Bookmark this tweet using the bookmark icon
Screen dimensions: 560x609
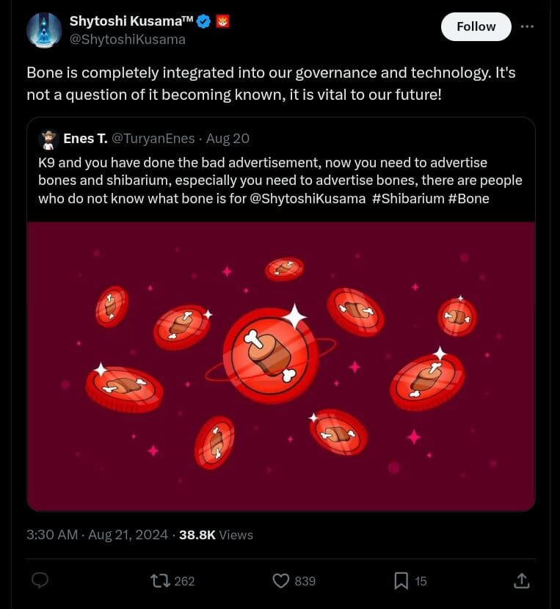(x=401, y=580)
